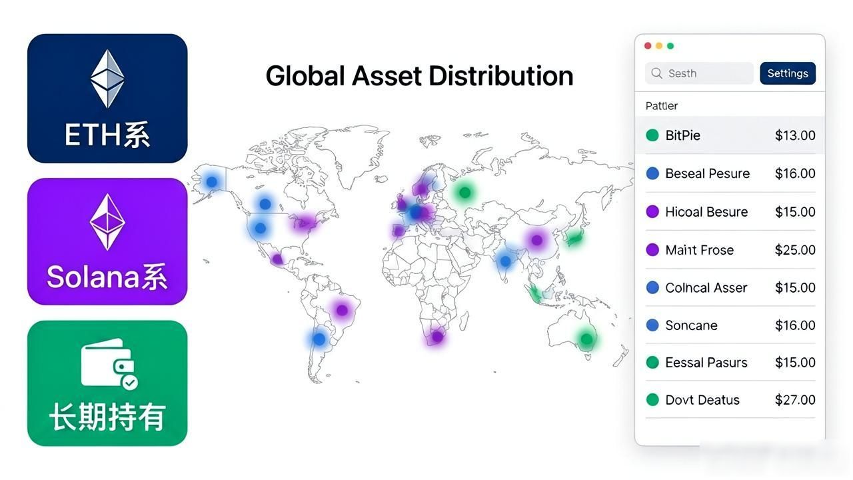Choose the Eessal Pasurs list entry
Viewport: 853px width, 480px height.
click(730, 363)
